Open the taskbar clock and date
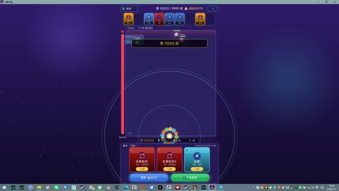This screenshot has width=339, height=191. (x=331, y=188)
